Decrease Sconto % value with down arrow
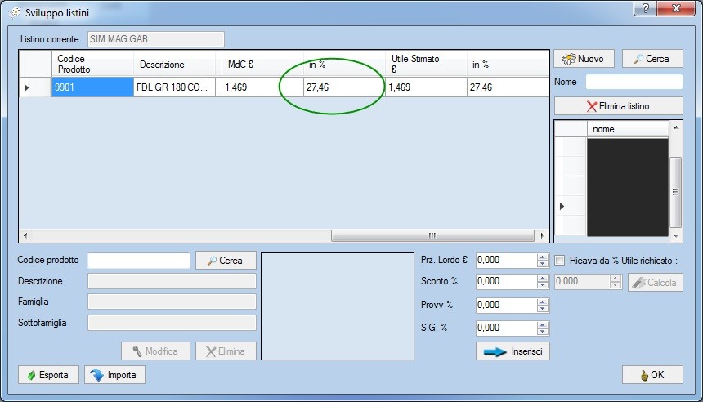 tap(542, 285)
